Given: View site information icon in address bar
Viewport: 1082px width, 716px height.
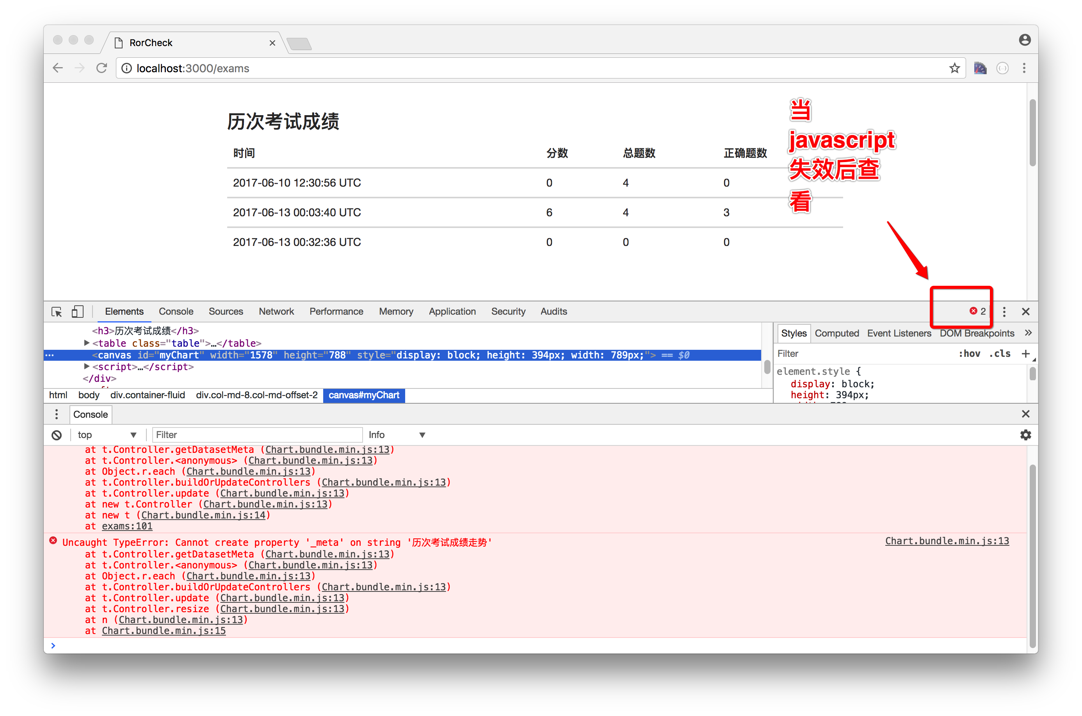Looking at the screenshot, I should click(x=127, y=68).
